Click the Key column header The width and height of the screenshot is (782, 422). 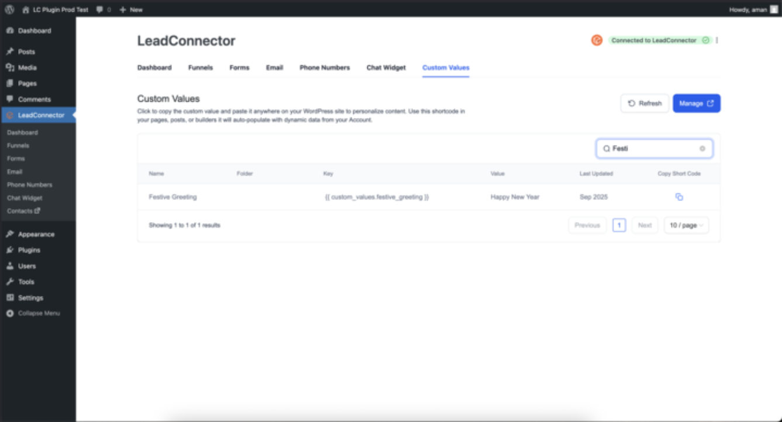tap(328, 174)
